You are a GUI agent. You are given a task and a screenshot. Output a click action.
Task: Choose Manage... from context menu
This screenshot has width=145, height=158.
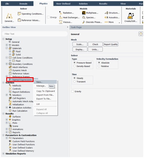point(41,86)
